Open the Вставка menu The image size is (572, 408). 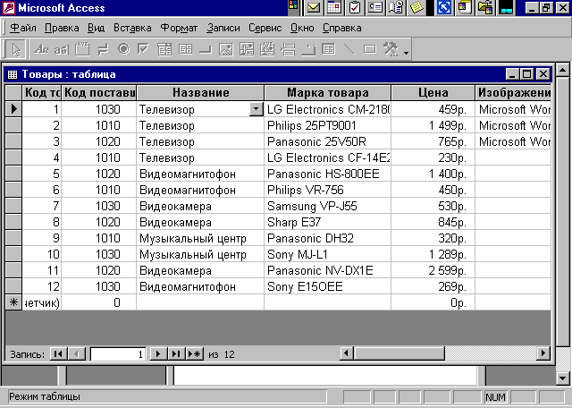132,28
